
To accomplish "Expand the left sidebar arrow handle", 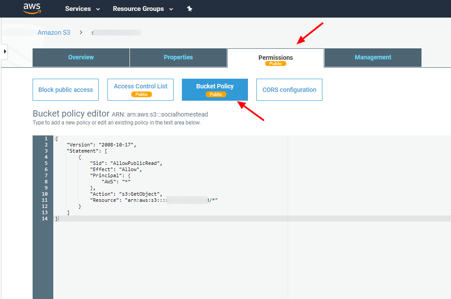I will click(4, 51).
